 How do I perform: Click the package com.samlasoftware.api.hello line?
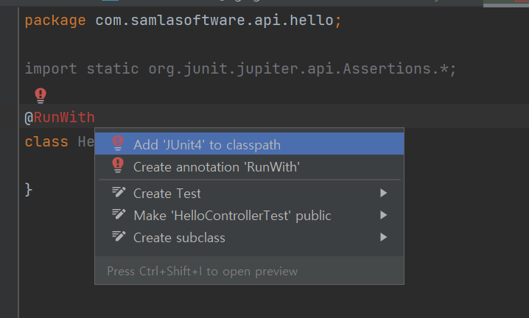click(x=183, y=21)
